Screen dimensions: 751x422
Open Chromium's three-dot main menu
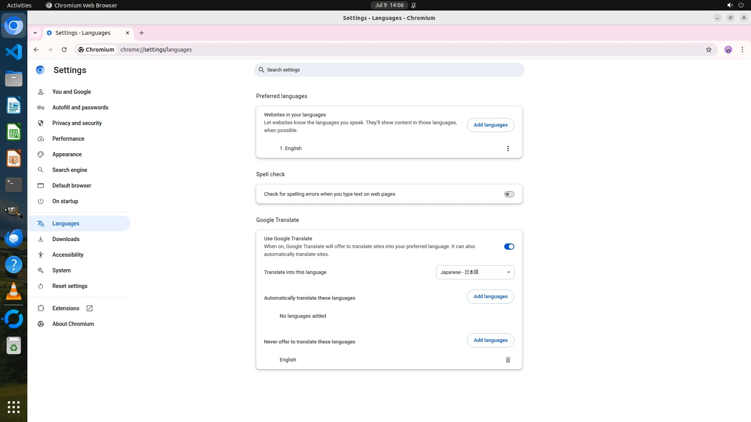pyautogui.click(x=742, y=50)
